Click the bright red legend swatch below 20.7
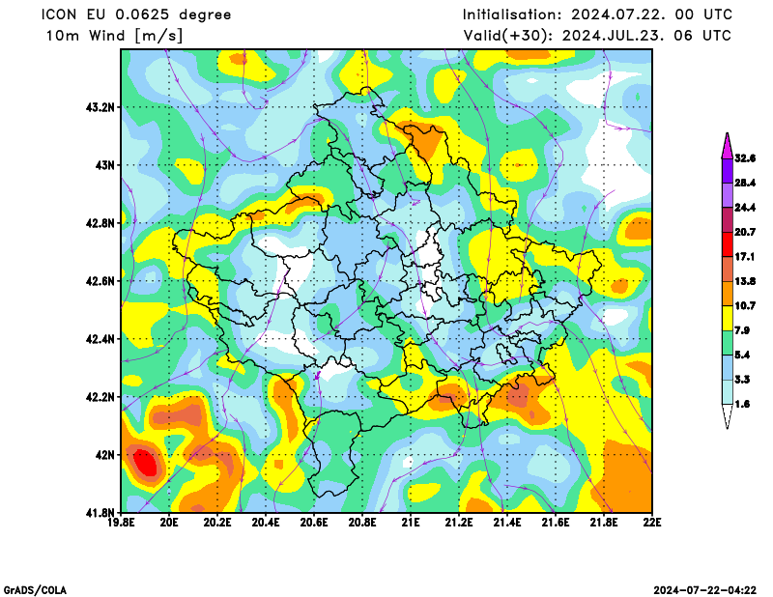 [x=728, y=244]
